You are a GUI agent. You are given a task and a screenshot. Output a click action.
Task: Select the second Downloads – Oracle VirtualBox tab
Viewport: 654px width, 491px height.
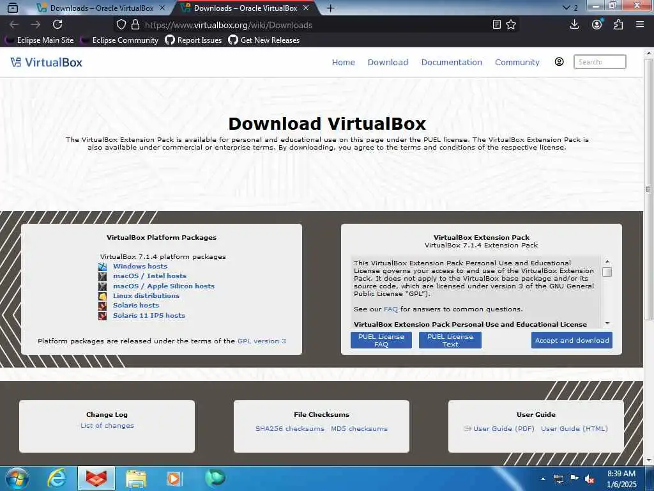click(246, 8)
